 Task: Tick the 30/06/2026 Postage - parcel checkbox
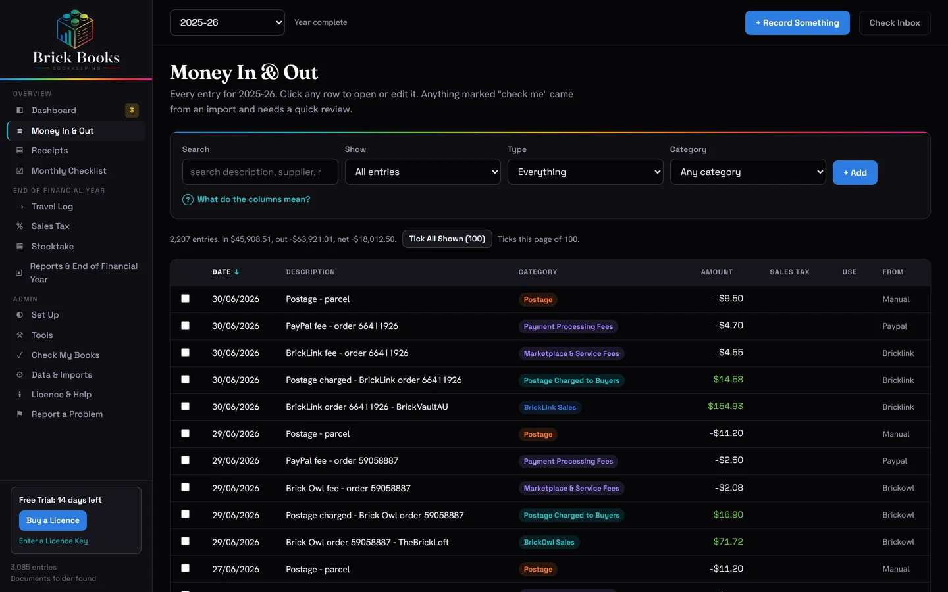[x=186, y=299]
